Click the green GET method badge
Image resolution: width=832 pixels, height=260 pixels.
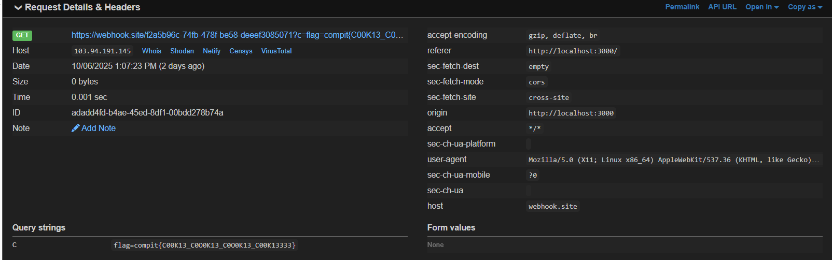coord(22,35)
